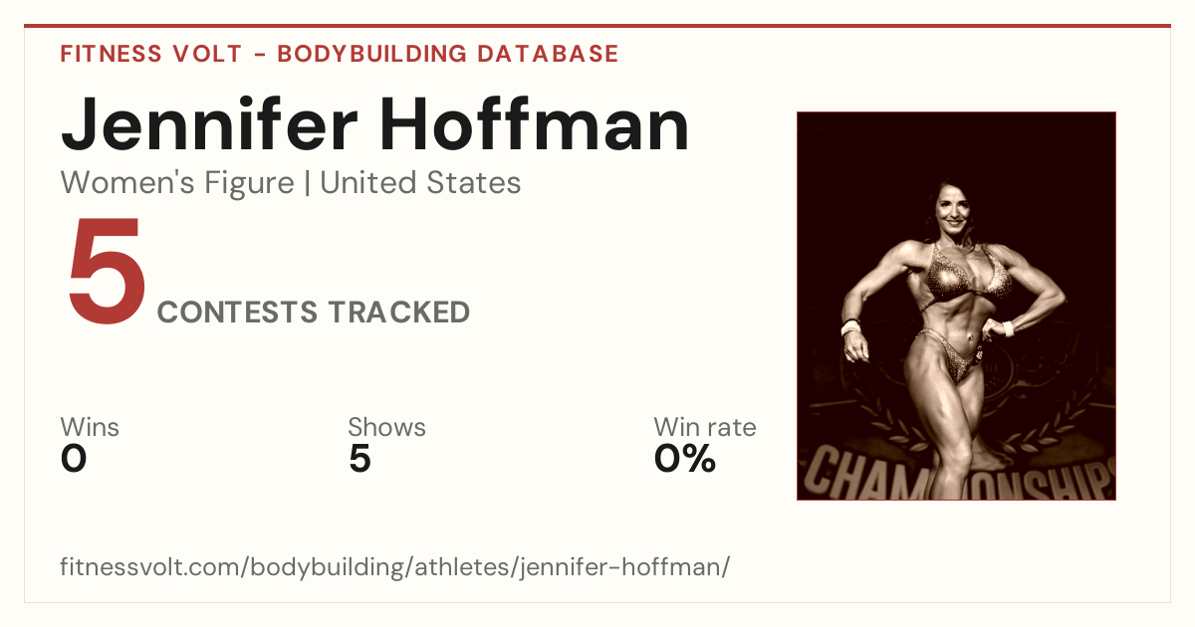Viewport: 1195px width, 627px height.
Task: Click the Jennifer Hoffman name heading
Action: click(x=374, y=125)
